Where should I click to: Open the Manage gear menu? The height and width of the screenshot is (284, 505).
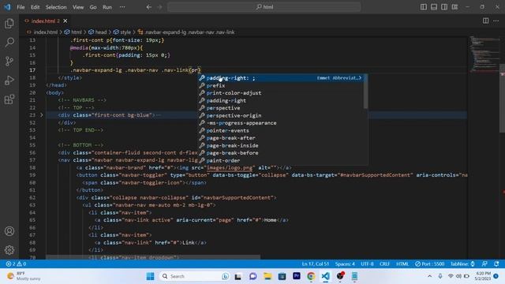pyautogui.click(x=9, y=250)
